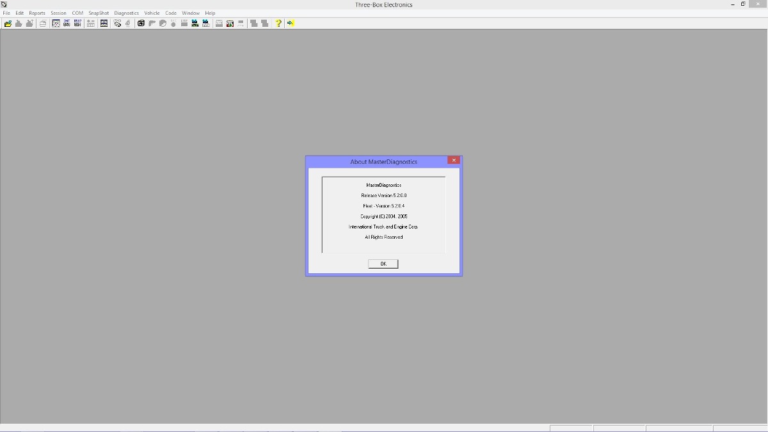768x432 pixels.
Task: Click the grayed-out STEP toolbar icon
Action: [184, 23]
